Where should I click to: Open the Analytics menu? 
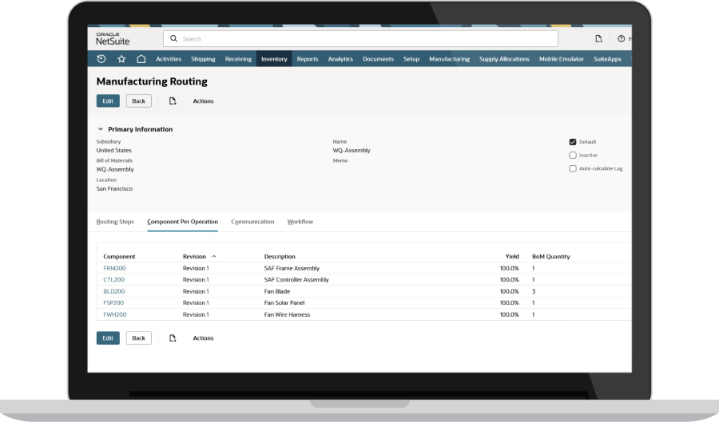pos(340,58)
